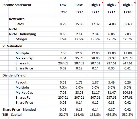This screenshot has height=119, width=137.
Task: Select the Low PE Multiple cell 7.50
Action: (x=63, y=53)
